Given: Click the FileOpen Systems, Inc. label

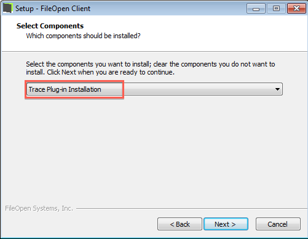Looking at the screenshot, I should tap(39, 208).
